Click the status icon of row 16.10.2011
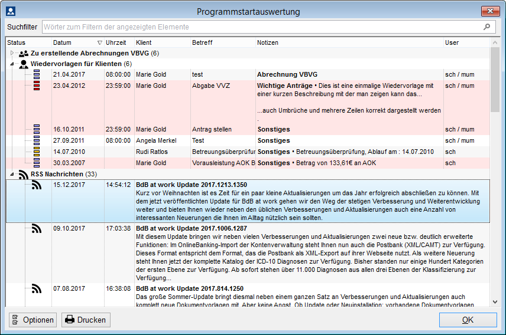 tap(37, 129)
